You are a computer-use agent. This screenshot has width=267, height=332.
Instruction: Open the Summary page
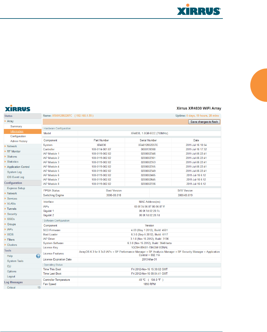tap(16, 127)
